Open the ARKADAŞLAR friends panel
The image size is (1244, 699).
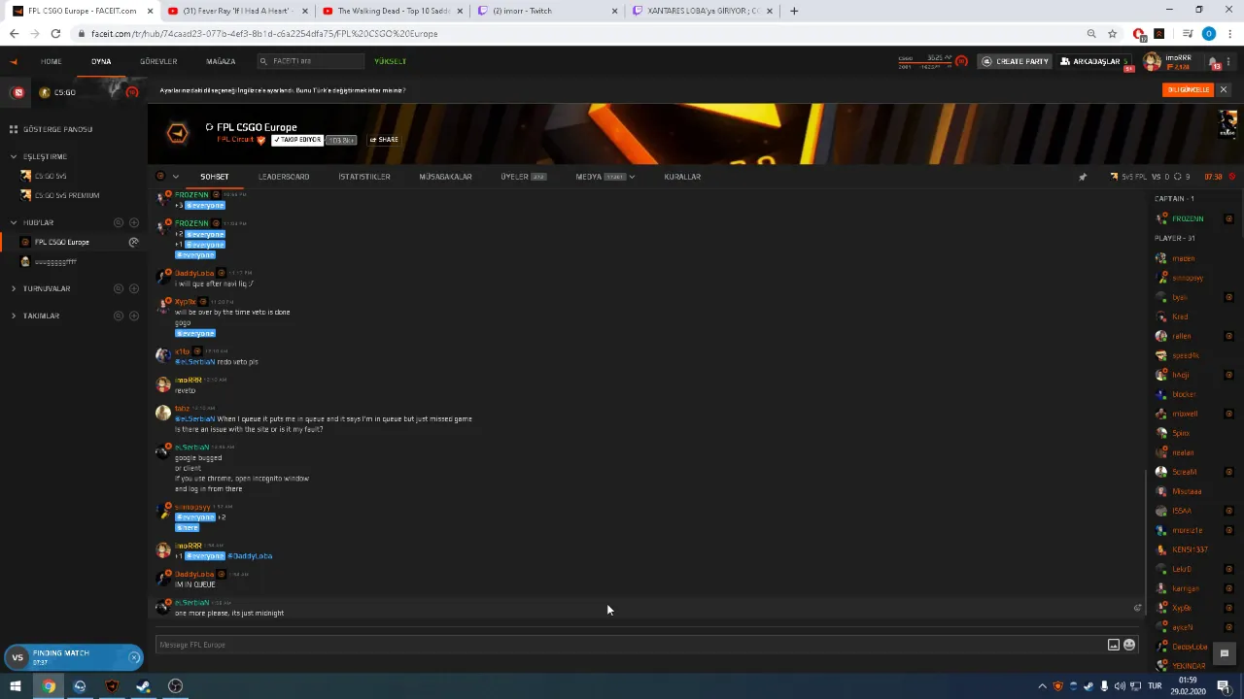click(x=1094, y=61)
